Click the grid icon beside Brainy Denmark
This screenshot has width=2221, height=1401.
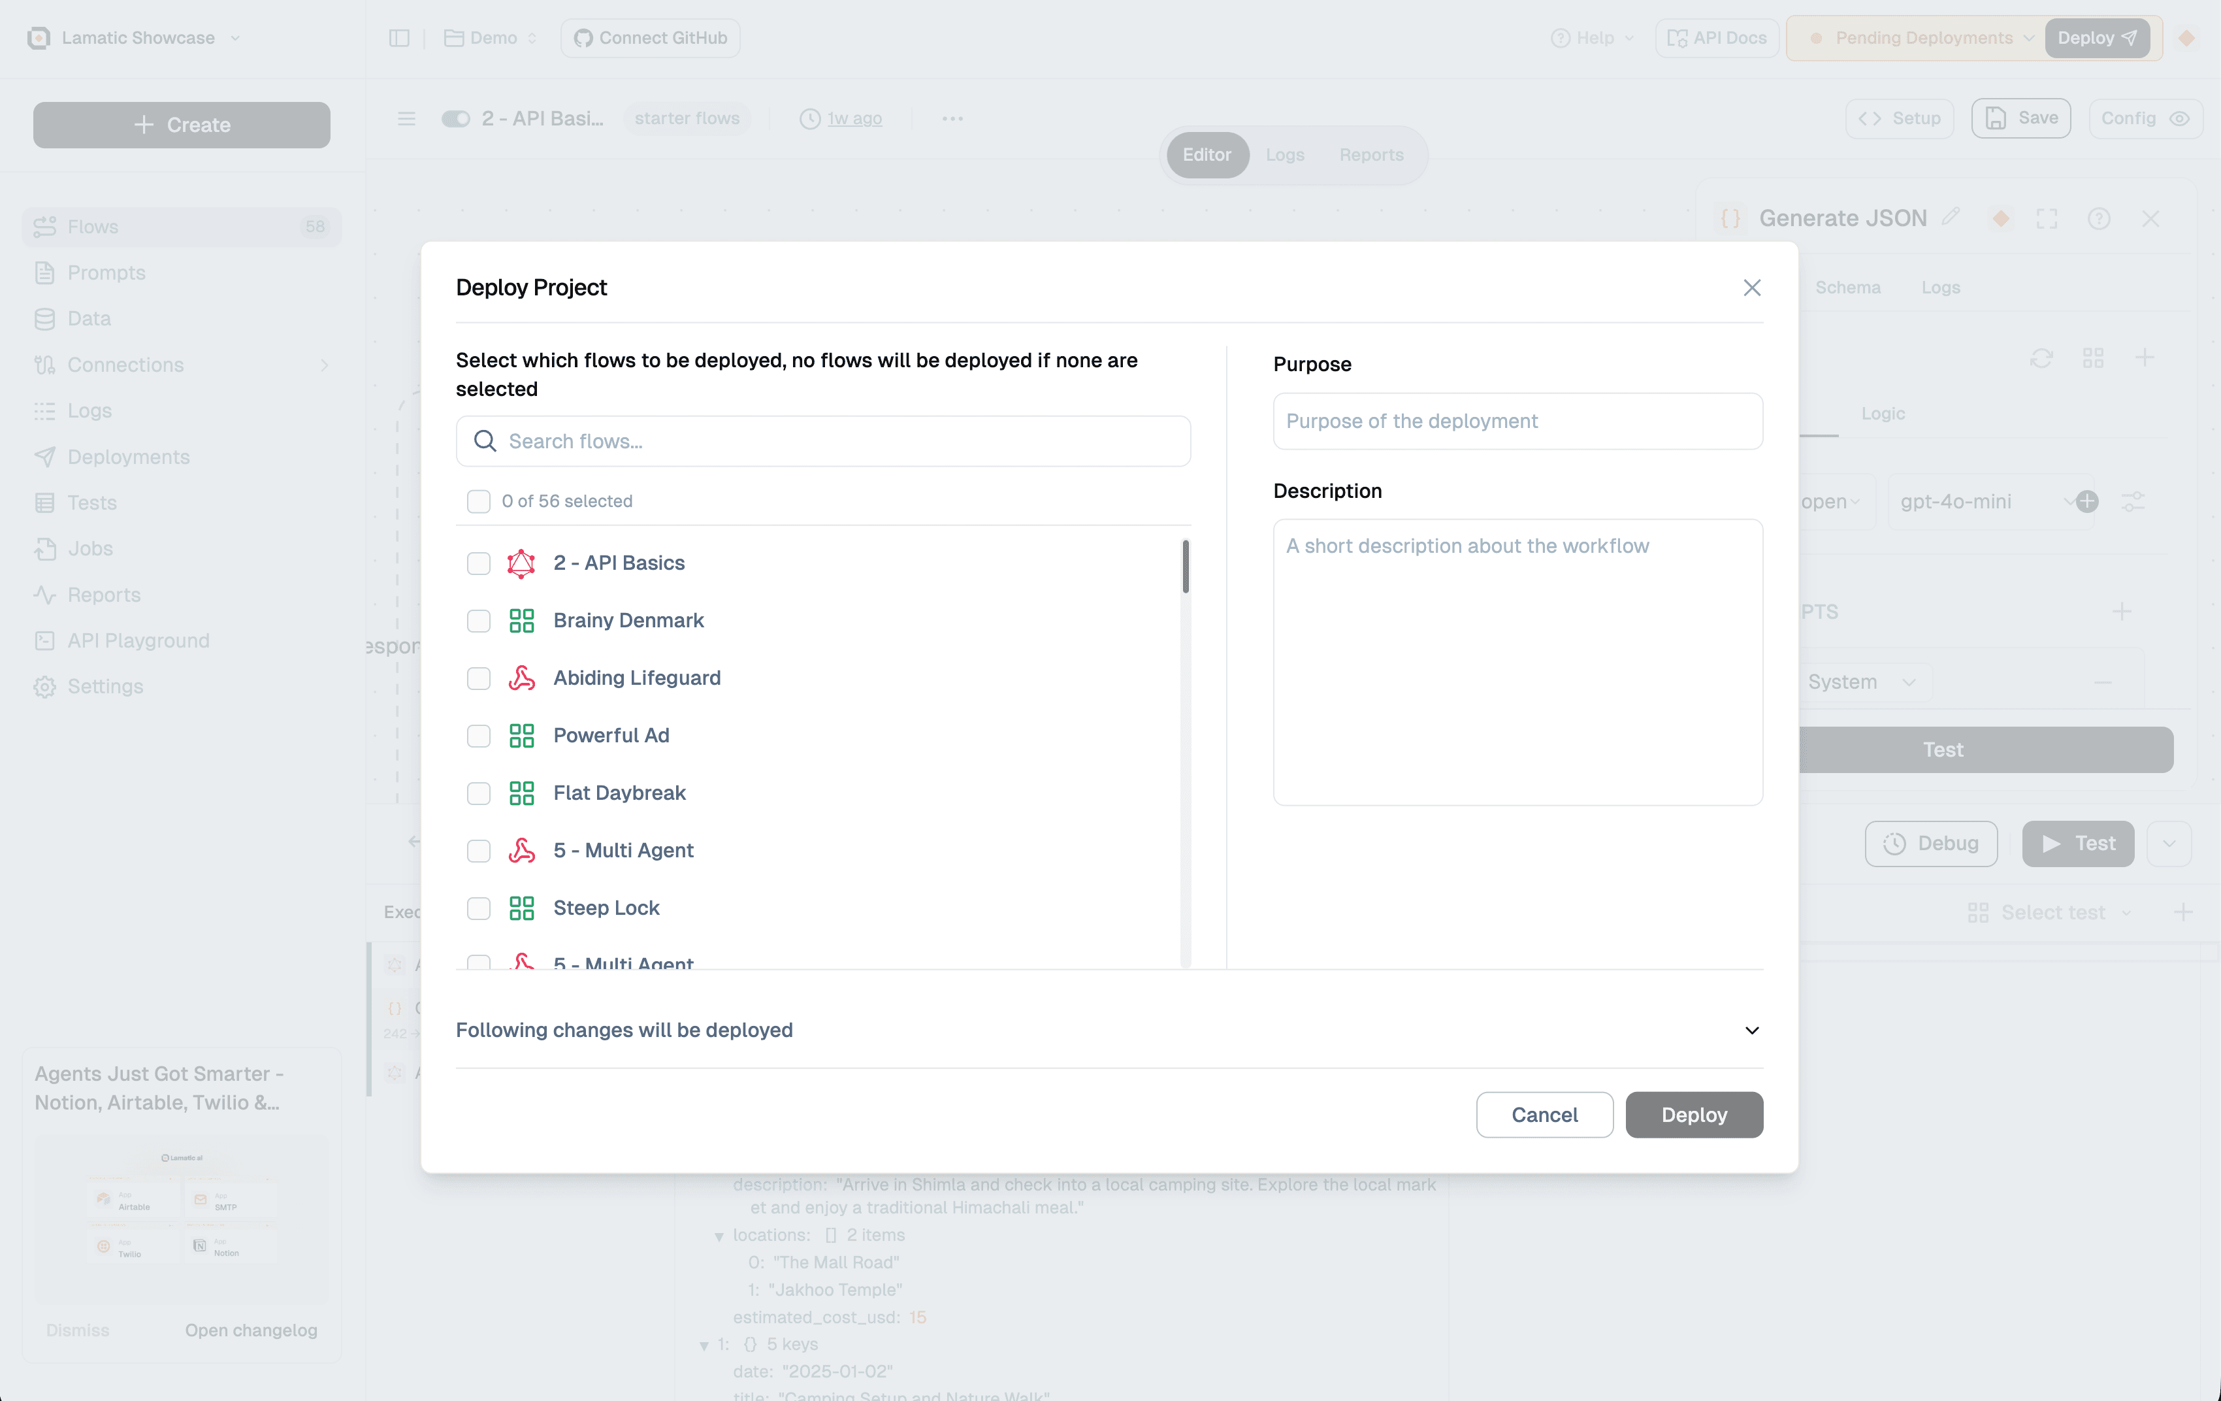[521, 620]
